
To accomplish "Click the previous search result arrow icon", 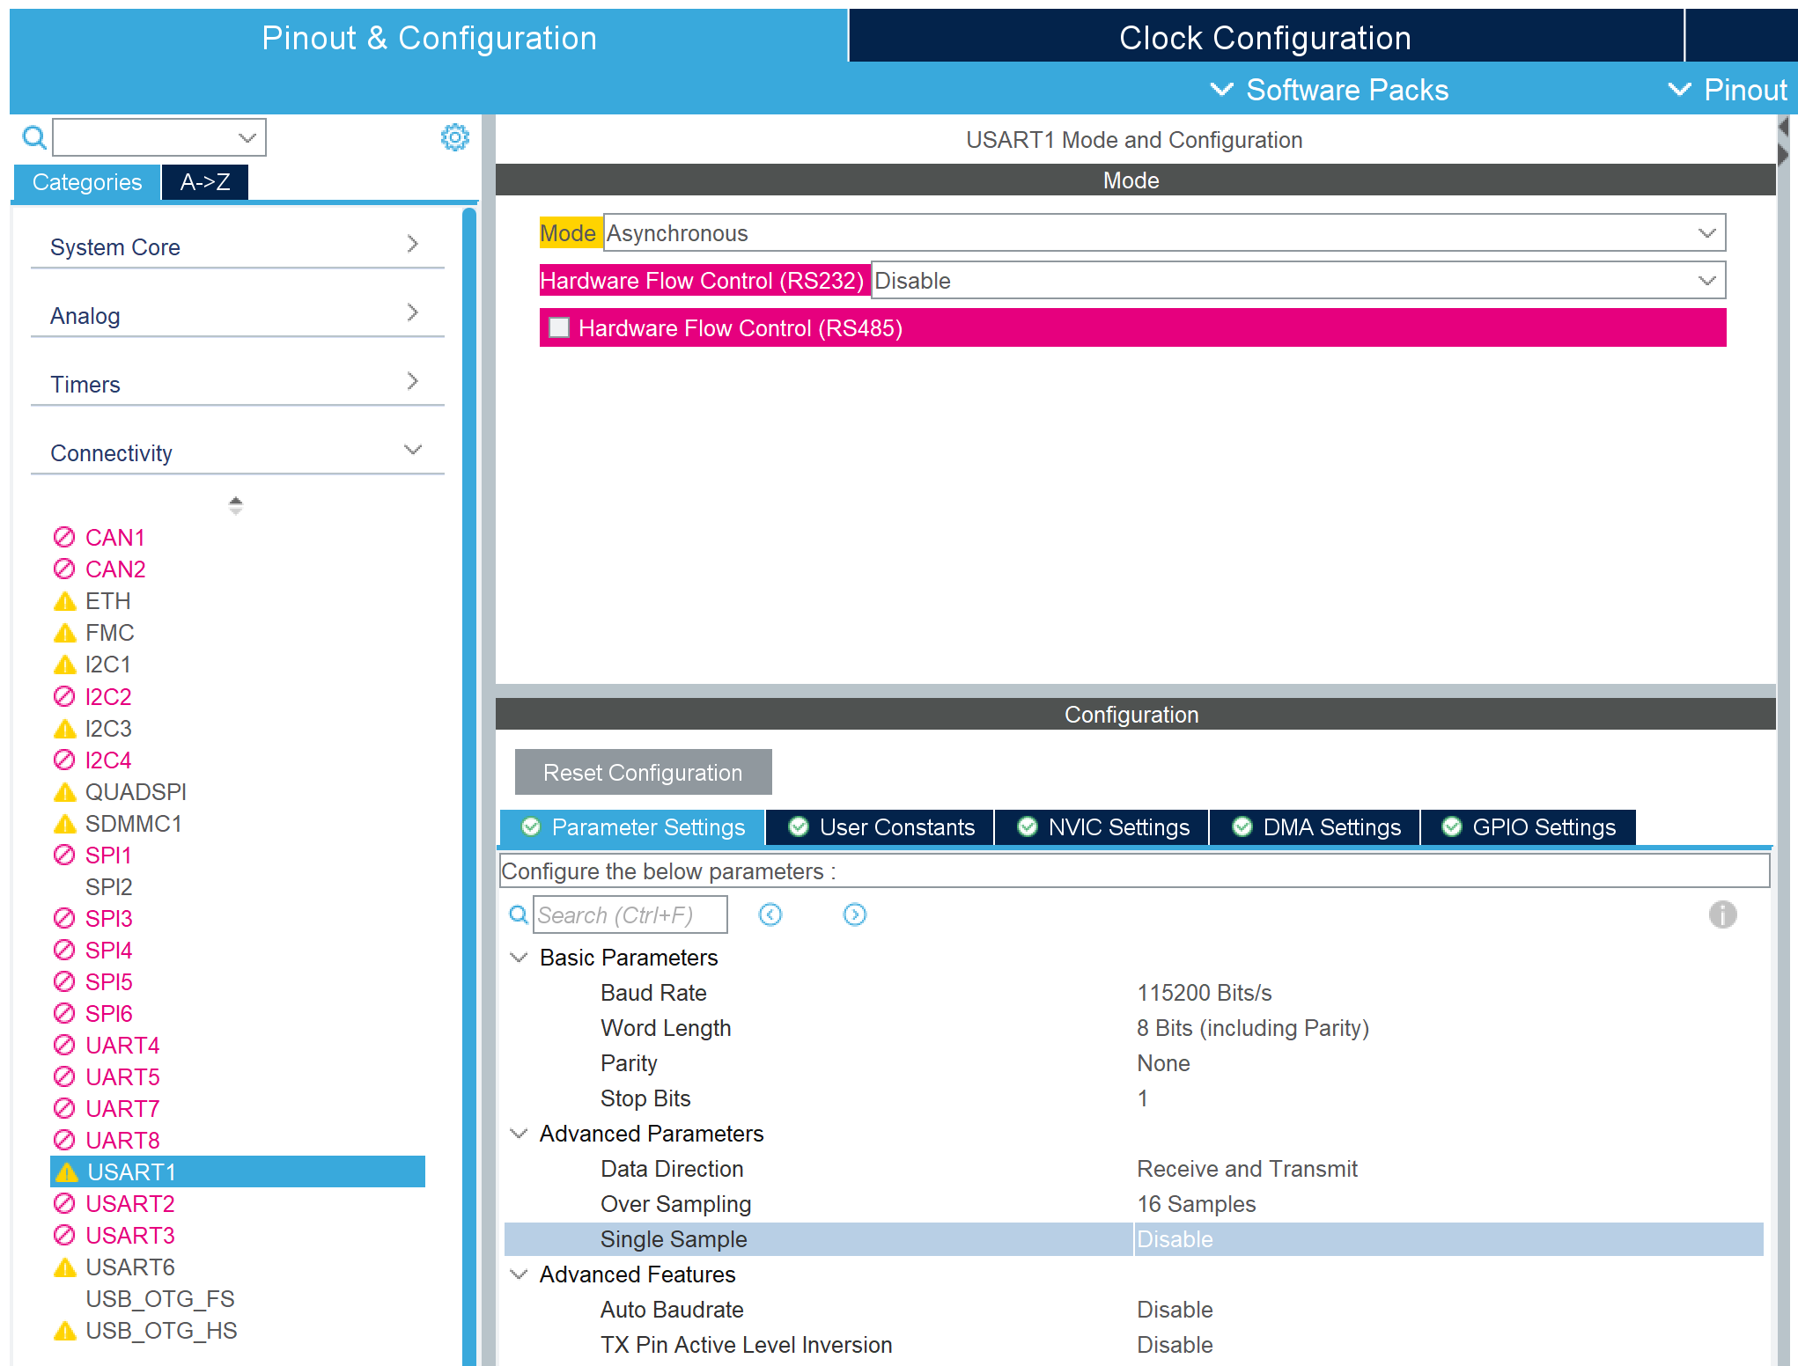I will 770,914.
